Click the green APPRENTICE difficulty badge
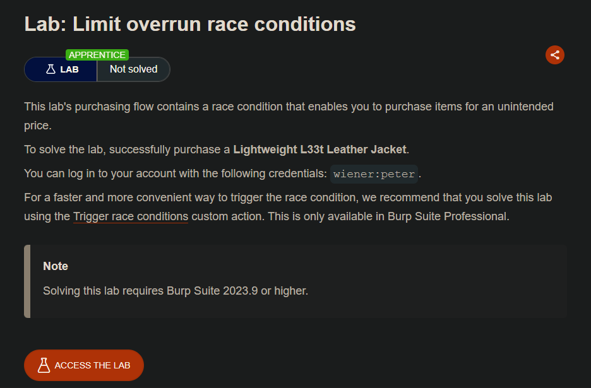 coord(97,55)
